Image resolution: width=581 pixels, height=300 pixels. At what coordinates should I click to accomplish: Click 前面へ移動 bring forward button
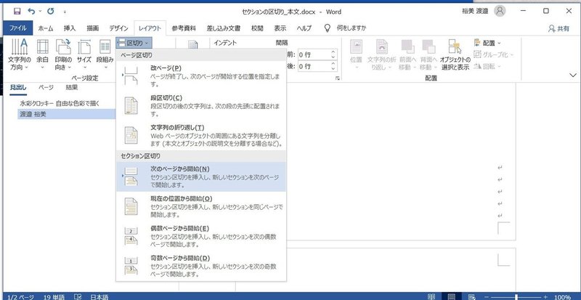(407, 54)
